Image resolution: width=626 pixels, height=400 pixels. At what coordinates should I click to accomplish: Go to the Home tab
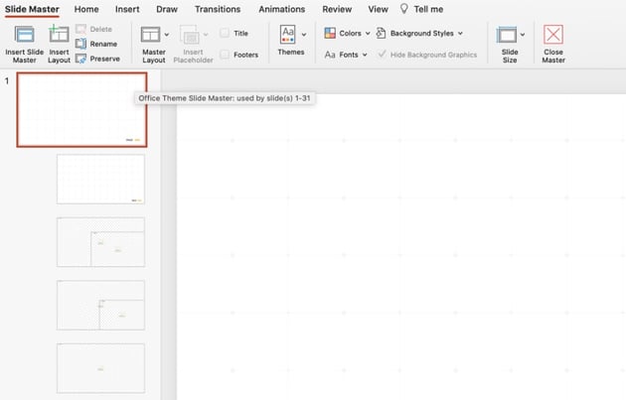pos(86,9)
